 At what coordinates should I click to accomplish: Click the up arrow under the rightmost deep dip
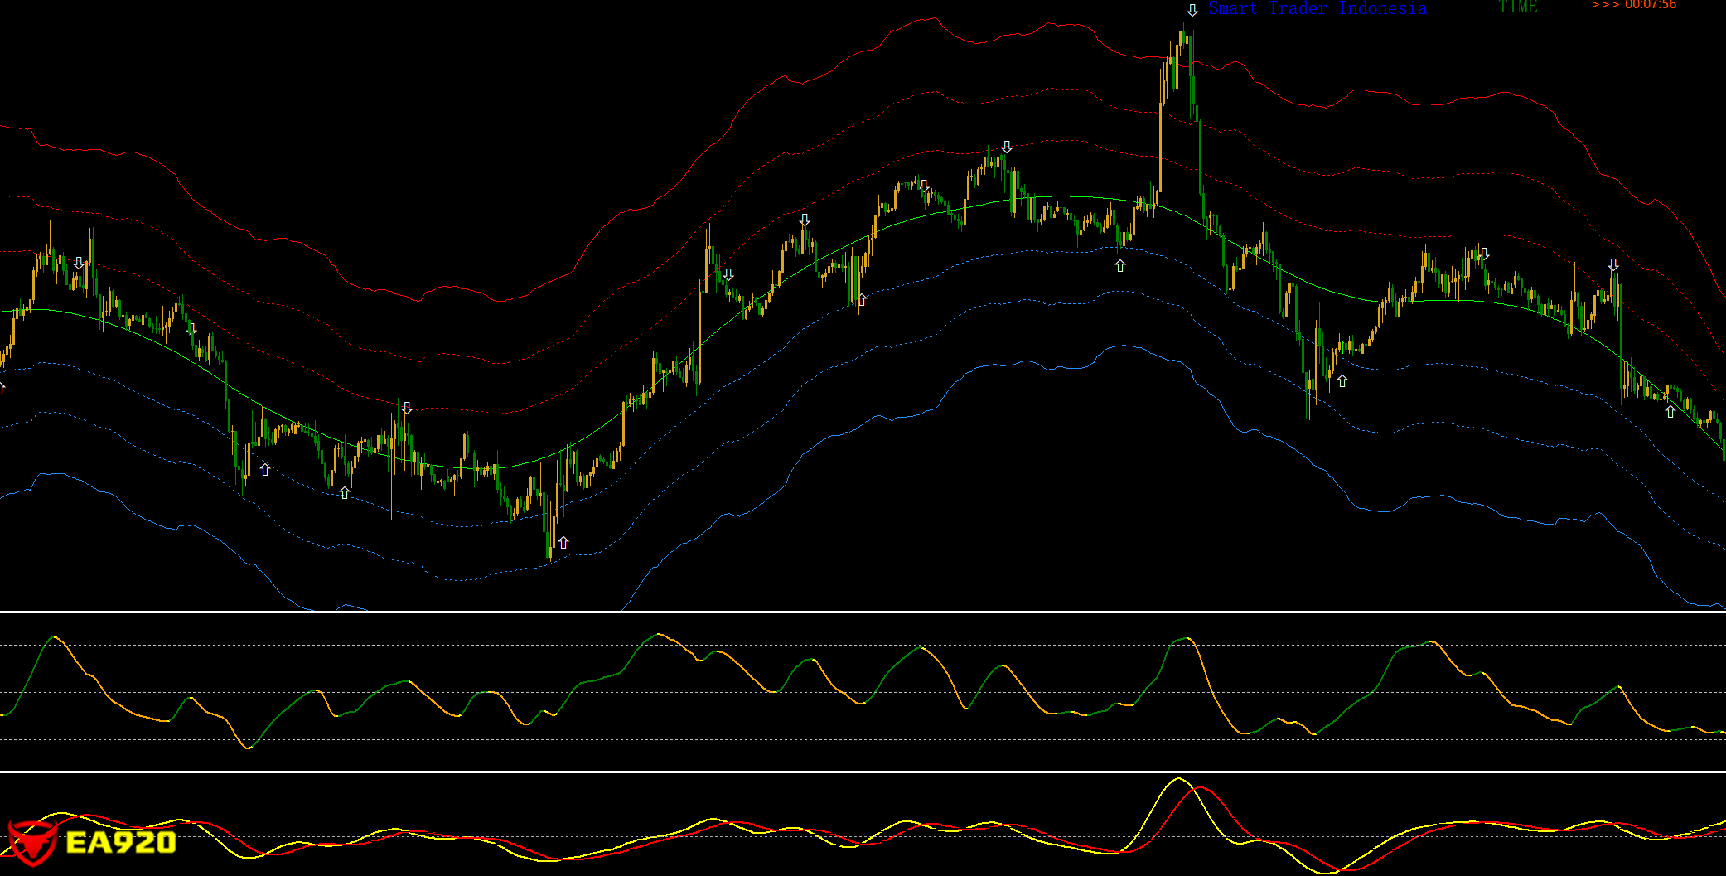tap(1342, 381)
